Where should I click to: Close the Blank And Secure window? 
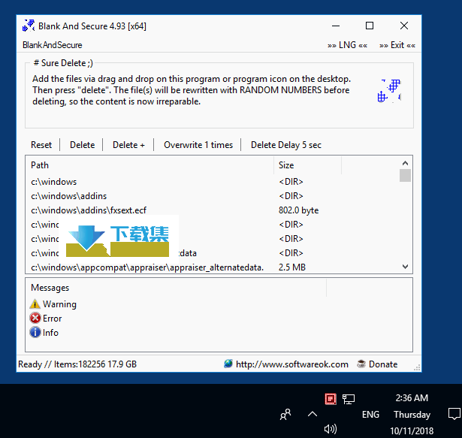point(404,26)
